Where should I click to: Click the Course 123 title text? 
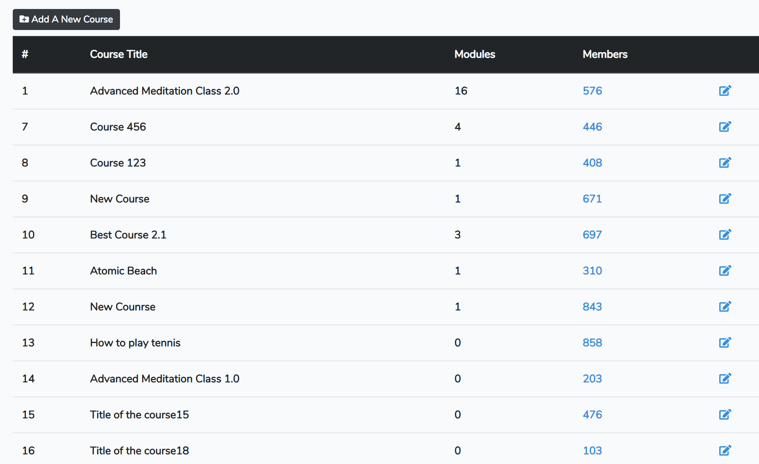pos(118,163)
